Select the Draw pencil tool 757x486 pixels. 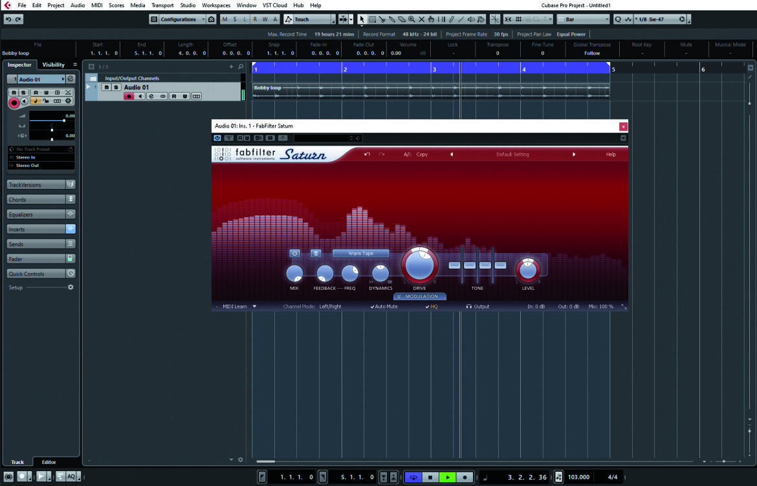[452, 19]
